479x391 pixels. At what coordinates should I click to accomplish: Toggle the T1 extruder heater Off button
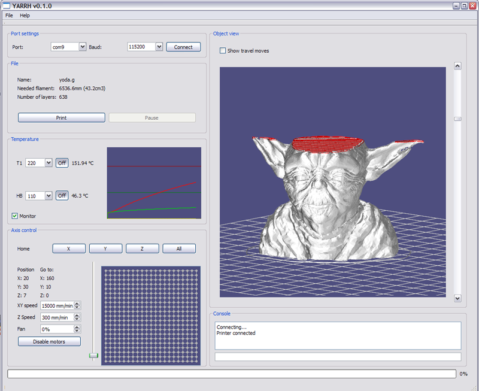(x=62, y=163)
